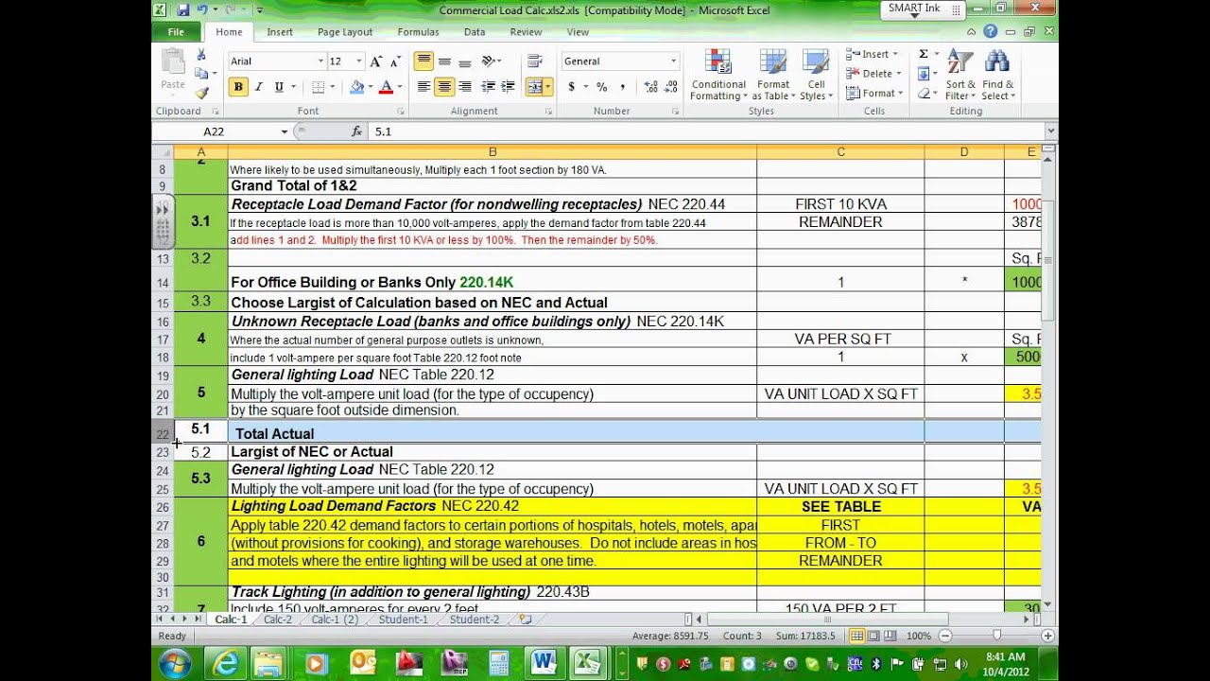Switch to the Page Layout ribbon tab
Screen dimensions: 1210x681
pos(345,32)
